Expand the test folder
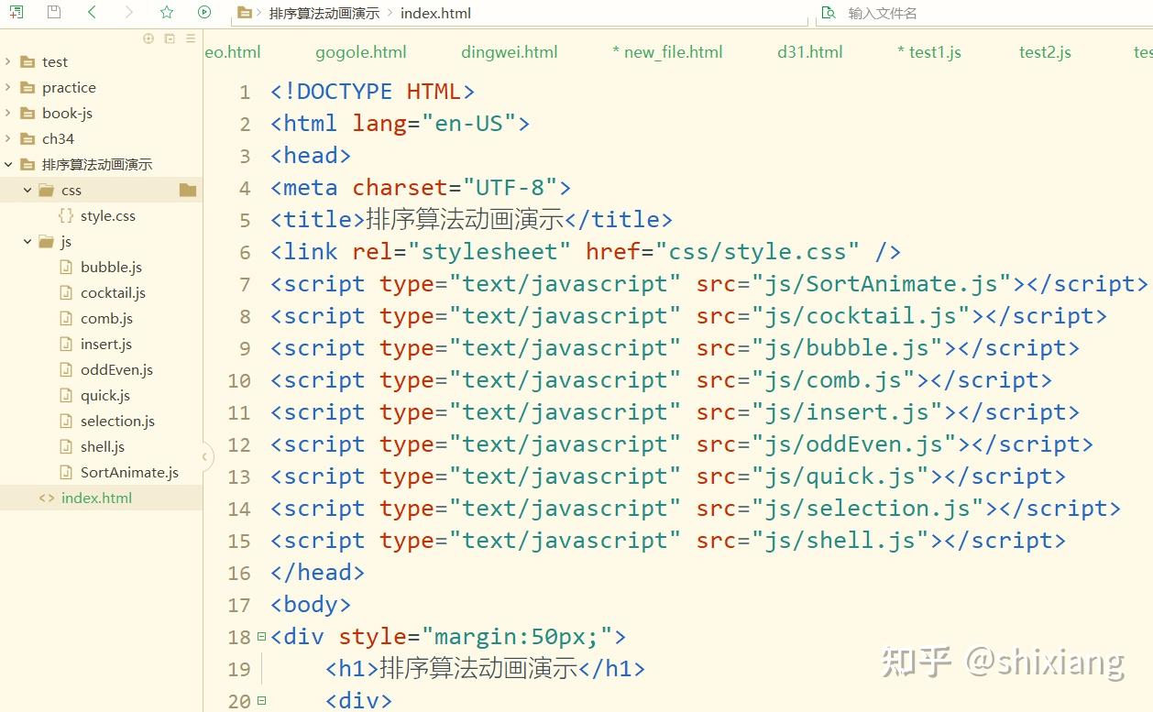1153x712 pixels. (x=8, y=61)
